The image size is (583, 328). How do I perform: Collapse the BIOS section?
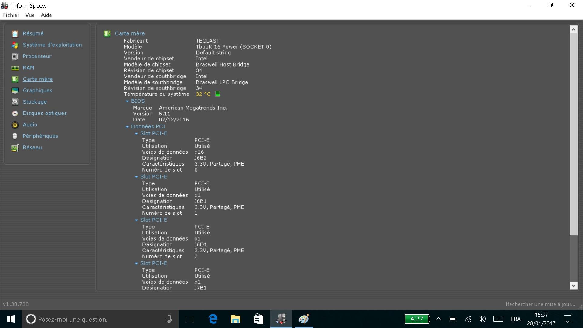coord(127,101)
